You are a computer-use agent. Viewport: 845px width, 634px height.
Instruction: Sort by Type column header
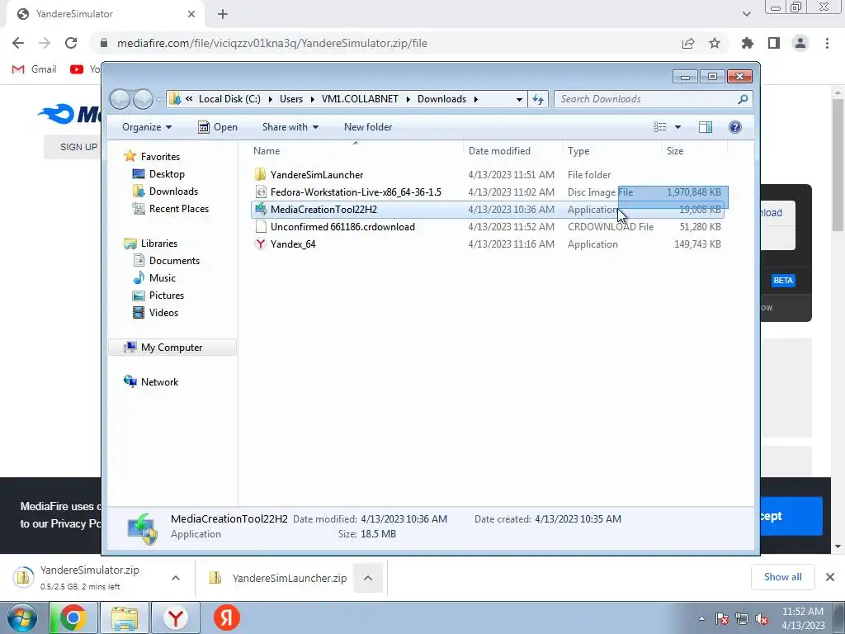tap(611, 151)
